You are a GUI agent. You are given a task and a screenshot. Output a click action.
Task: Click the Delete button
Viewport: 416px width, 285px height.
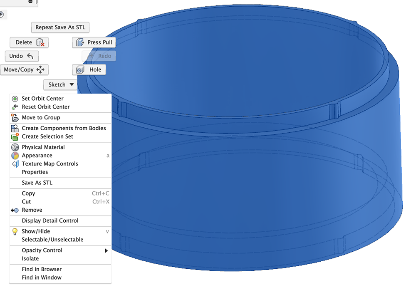(29, 42)
